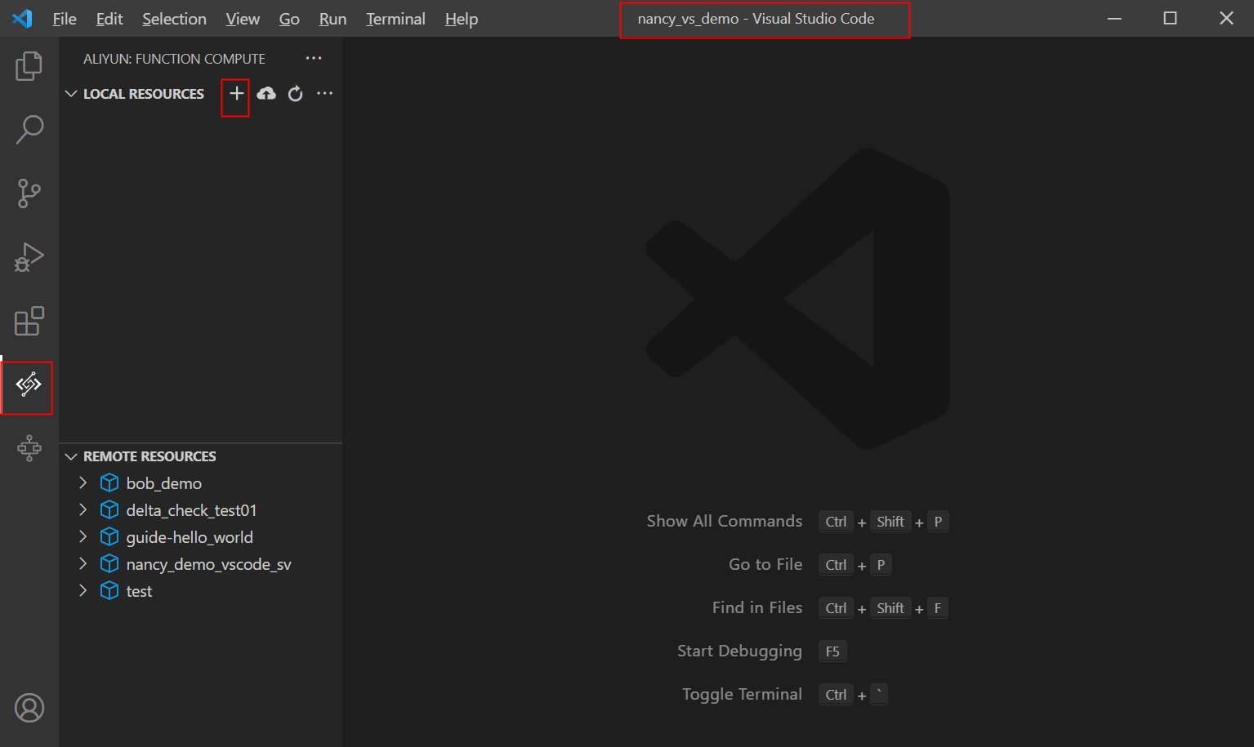This screenshot has width=1254, height=747.
Task: Expand the guide-hello_world service
Action: (83, 536)
